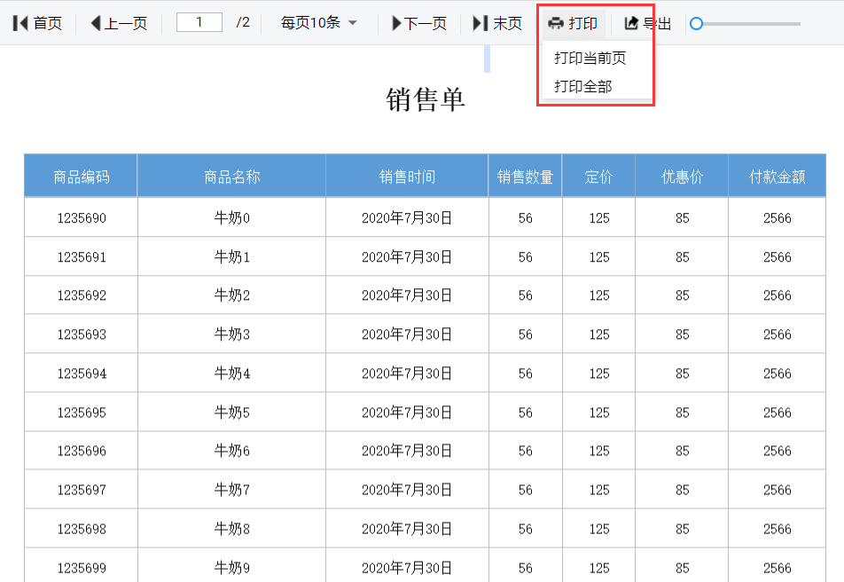844x582 pixels.
Task: Go to first page with 首页 icon
Action: 20,23
